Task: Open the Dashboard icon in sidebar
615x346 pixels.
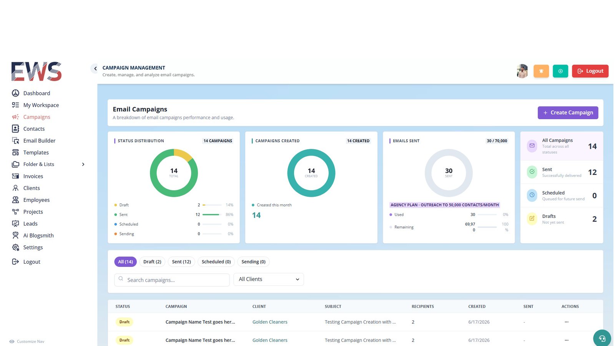Action: tap(15, 93)
